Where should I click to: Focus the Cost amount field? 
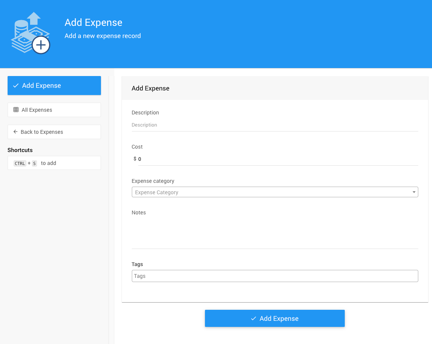(278, 159)
